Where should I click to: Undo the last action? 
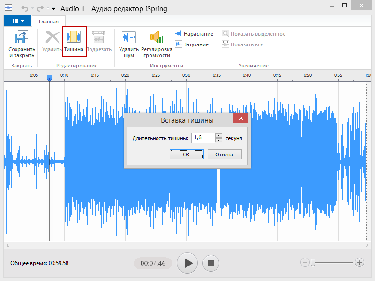pyautogui.click(x=25, y=8)
